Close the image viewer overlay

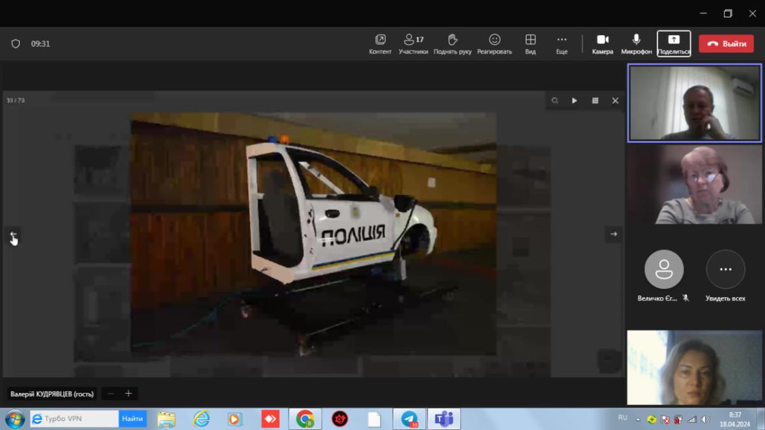point(615,101)
